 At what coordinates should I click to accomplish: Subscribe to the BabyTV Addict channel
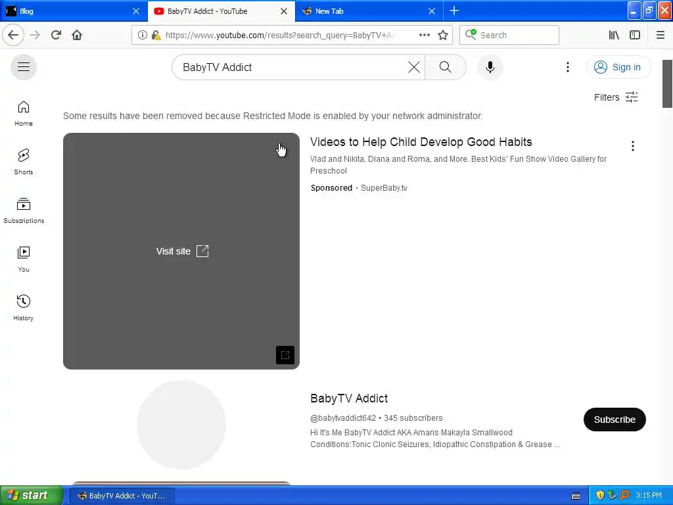tap(615, 420)
